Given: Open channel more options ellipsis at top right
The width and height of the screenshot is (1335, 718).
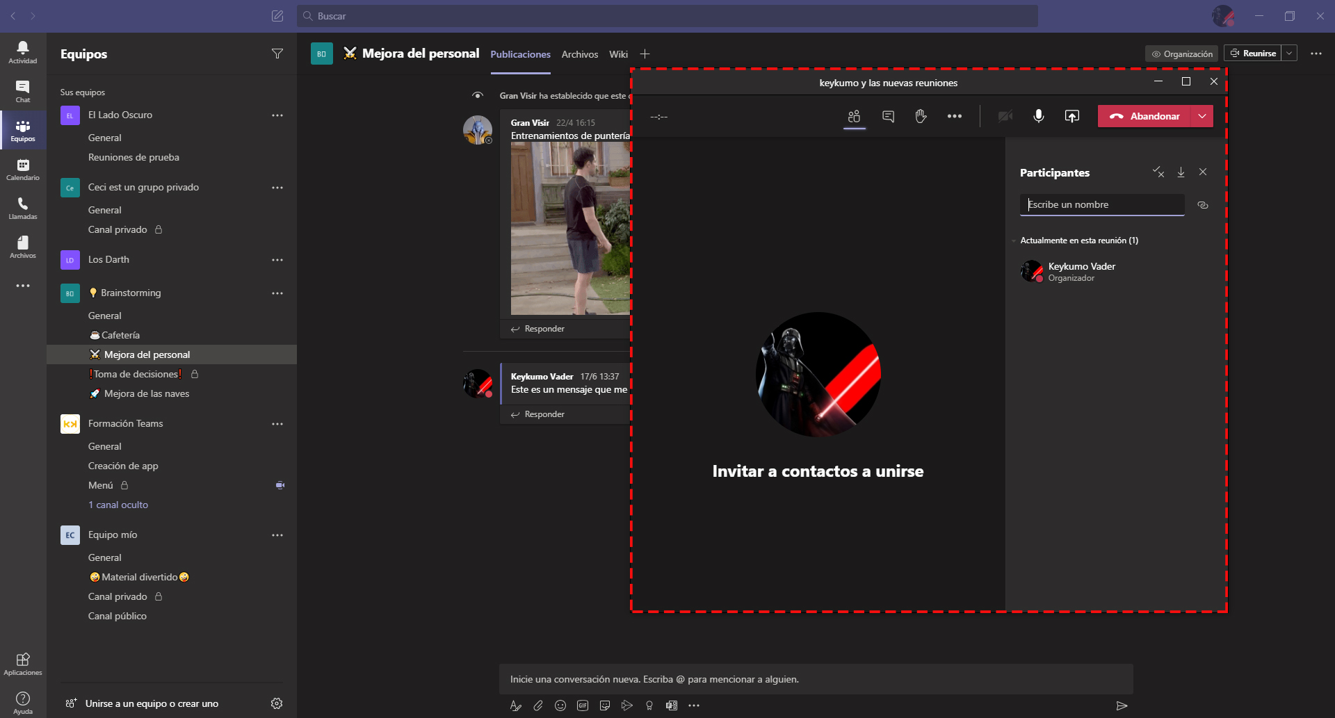Looking at the screenshot, I should click(x=1316, y=54).
